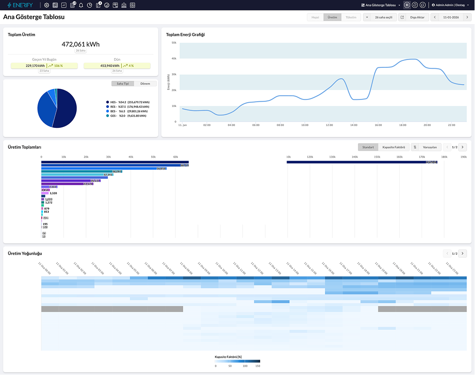Click the four-square grid icon in the top bar
Image resolution: width=475 pixels, height=375 pixels.
133,5
